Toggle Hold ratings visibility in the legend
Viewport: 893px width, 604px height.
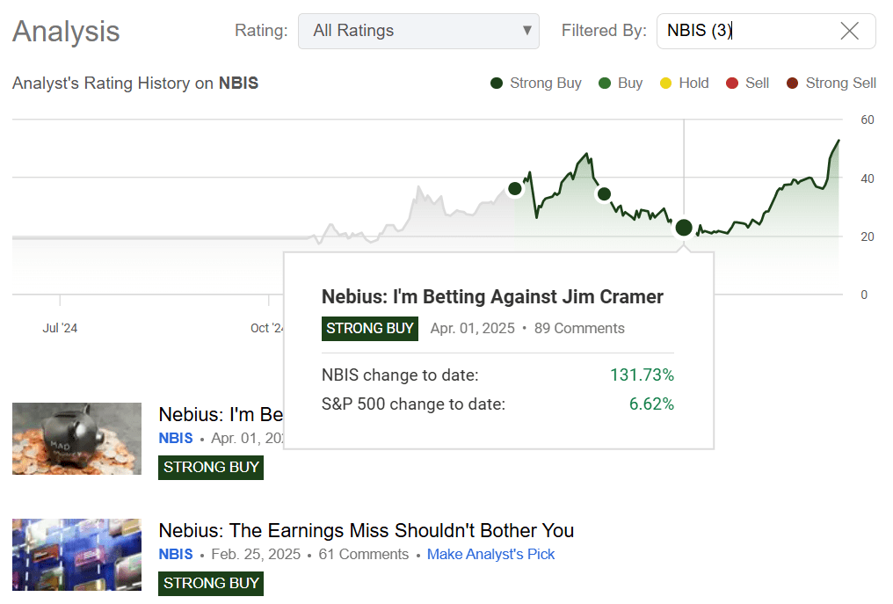[x=666, y=83]
